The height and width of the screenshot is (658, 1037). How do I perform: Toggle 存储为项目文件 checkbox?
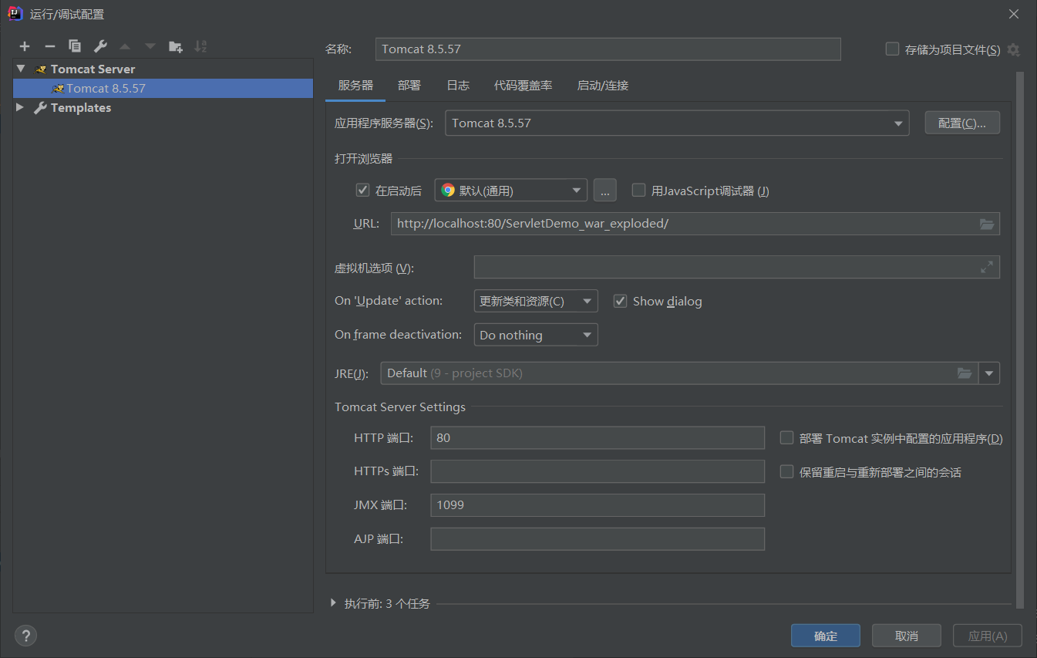pos(892,49)
